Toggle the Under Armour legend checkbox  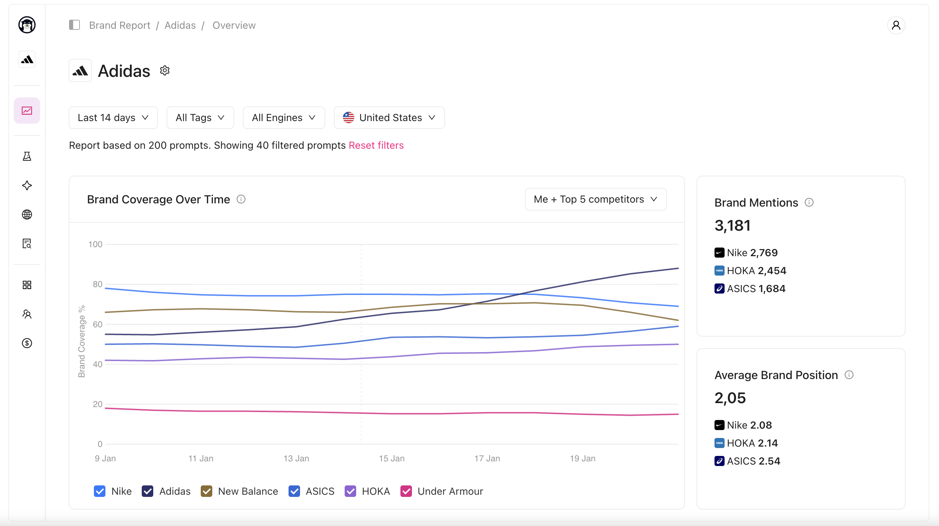[406, 491]
